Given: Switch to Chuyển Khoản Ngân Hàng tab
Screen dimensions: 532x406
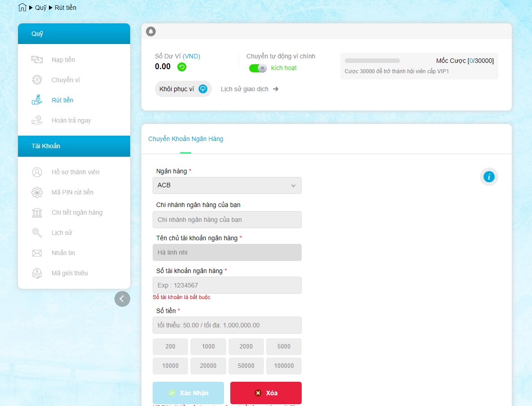Looking at the screenshot, I should click(185, 139).
